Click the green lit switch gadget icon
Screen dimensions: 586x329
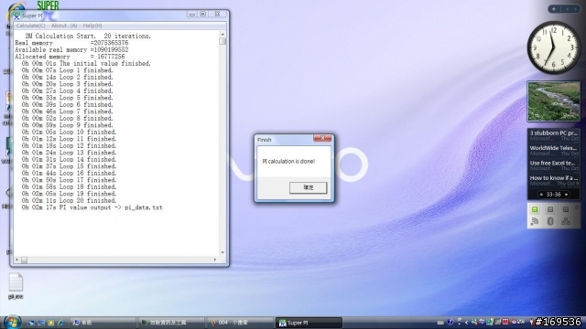pyautogui.click(x=535, y=209)
